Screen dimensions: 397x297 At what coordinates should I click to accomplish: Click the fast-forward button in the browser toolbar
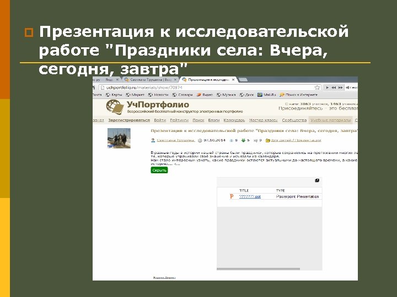pos(341,87)
